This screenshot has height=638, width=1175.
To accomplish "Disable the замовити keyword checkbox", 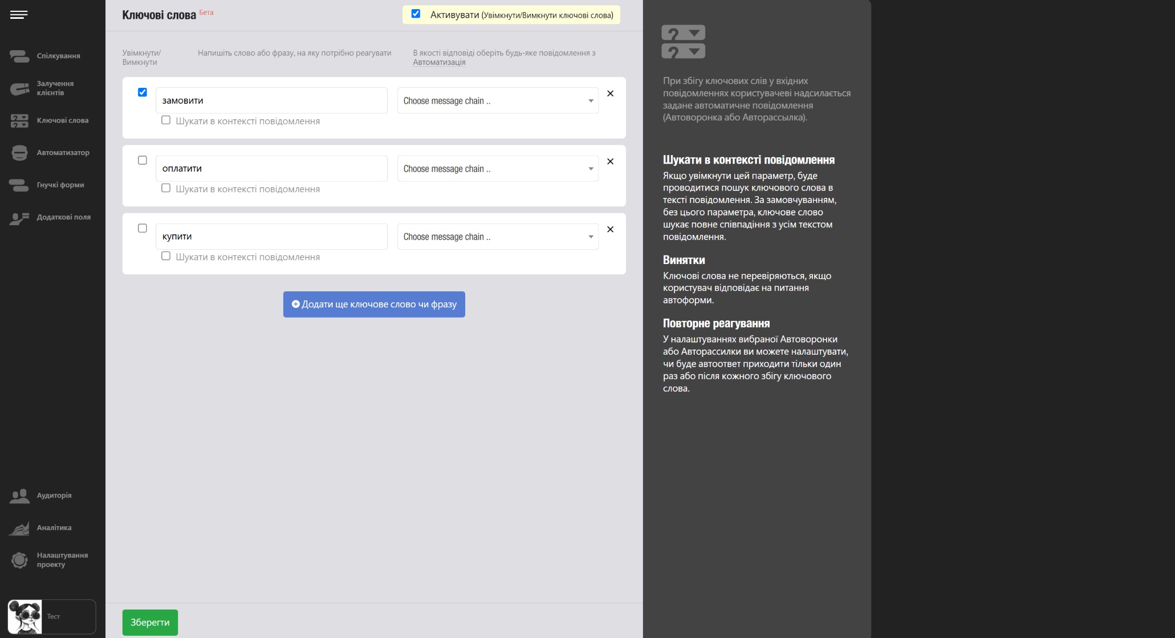I will coord(143,92).
